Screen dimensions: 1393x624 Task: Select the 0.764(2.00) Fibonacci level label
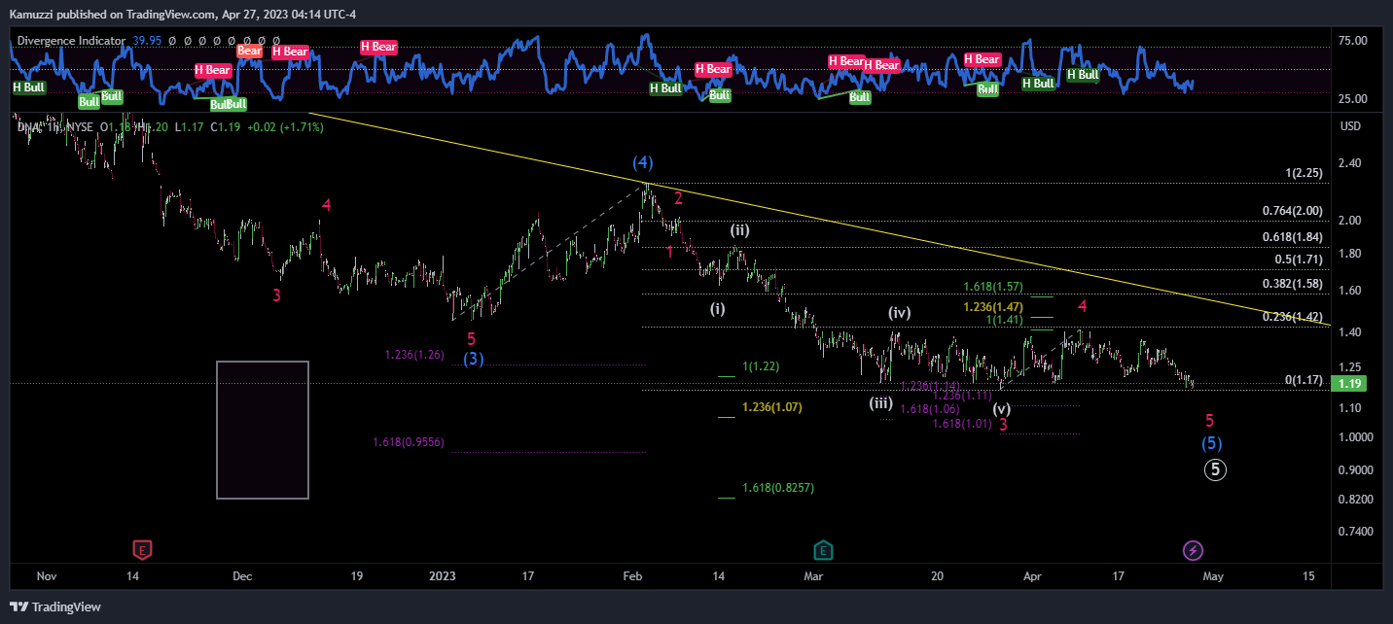pos(1292,211)
